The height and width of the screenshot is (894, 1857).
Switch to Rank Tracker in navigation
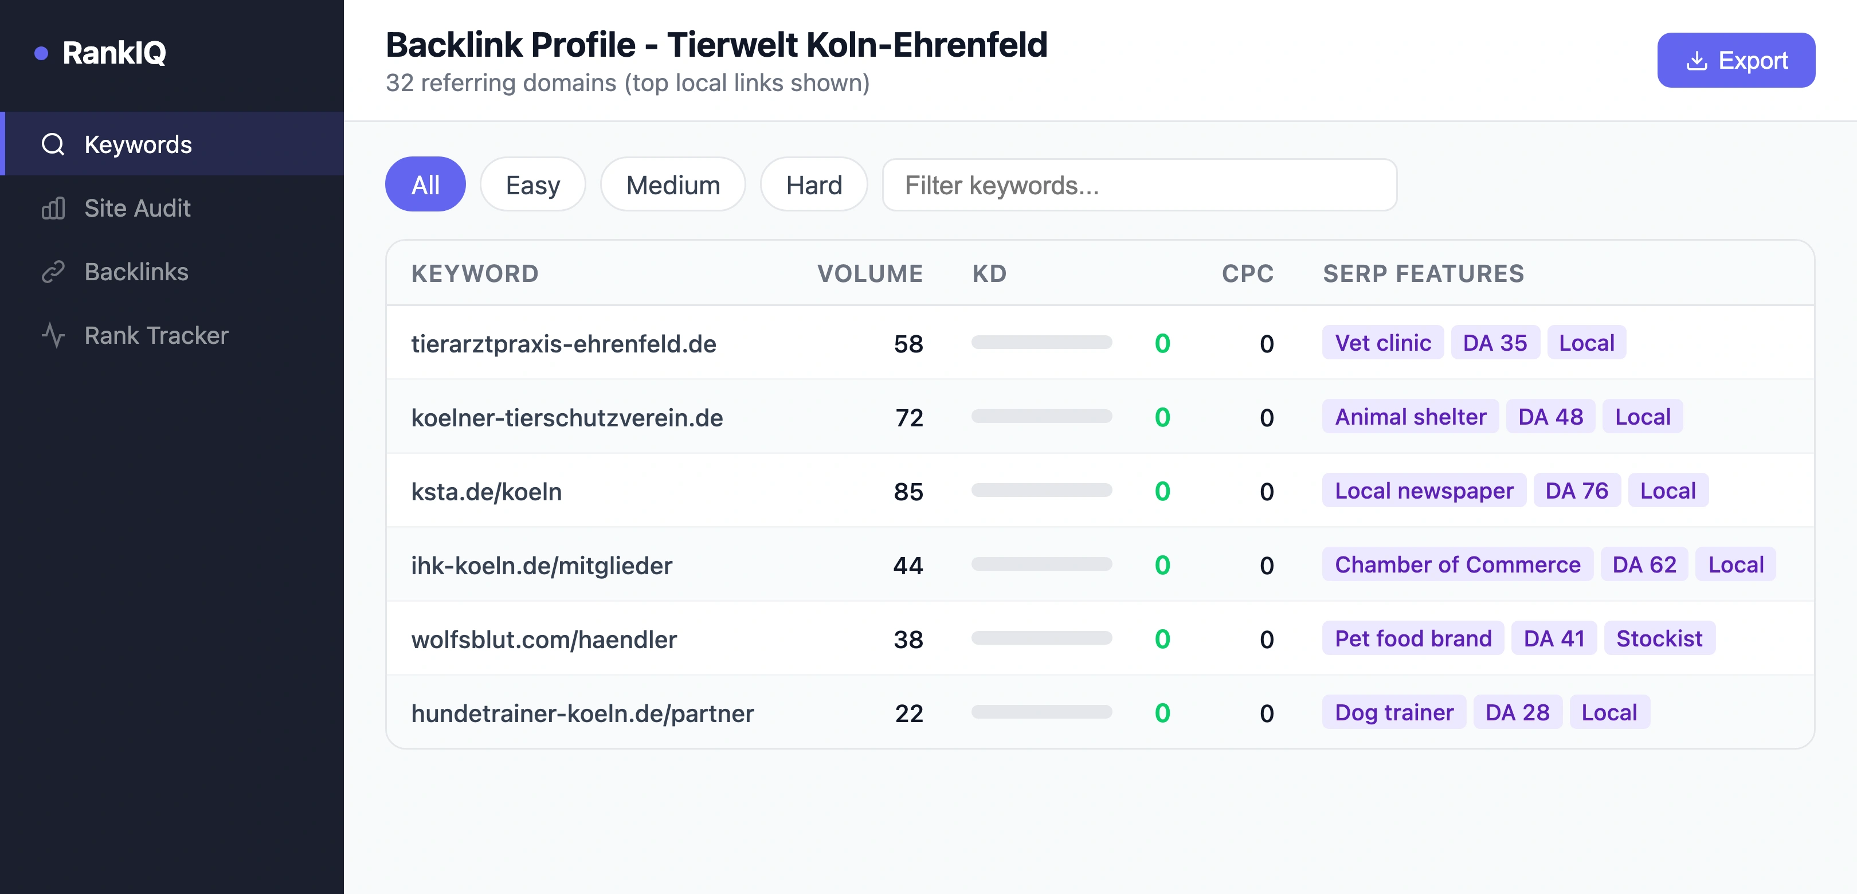(156, 335)
